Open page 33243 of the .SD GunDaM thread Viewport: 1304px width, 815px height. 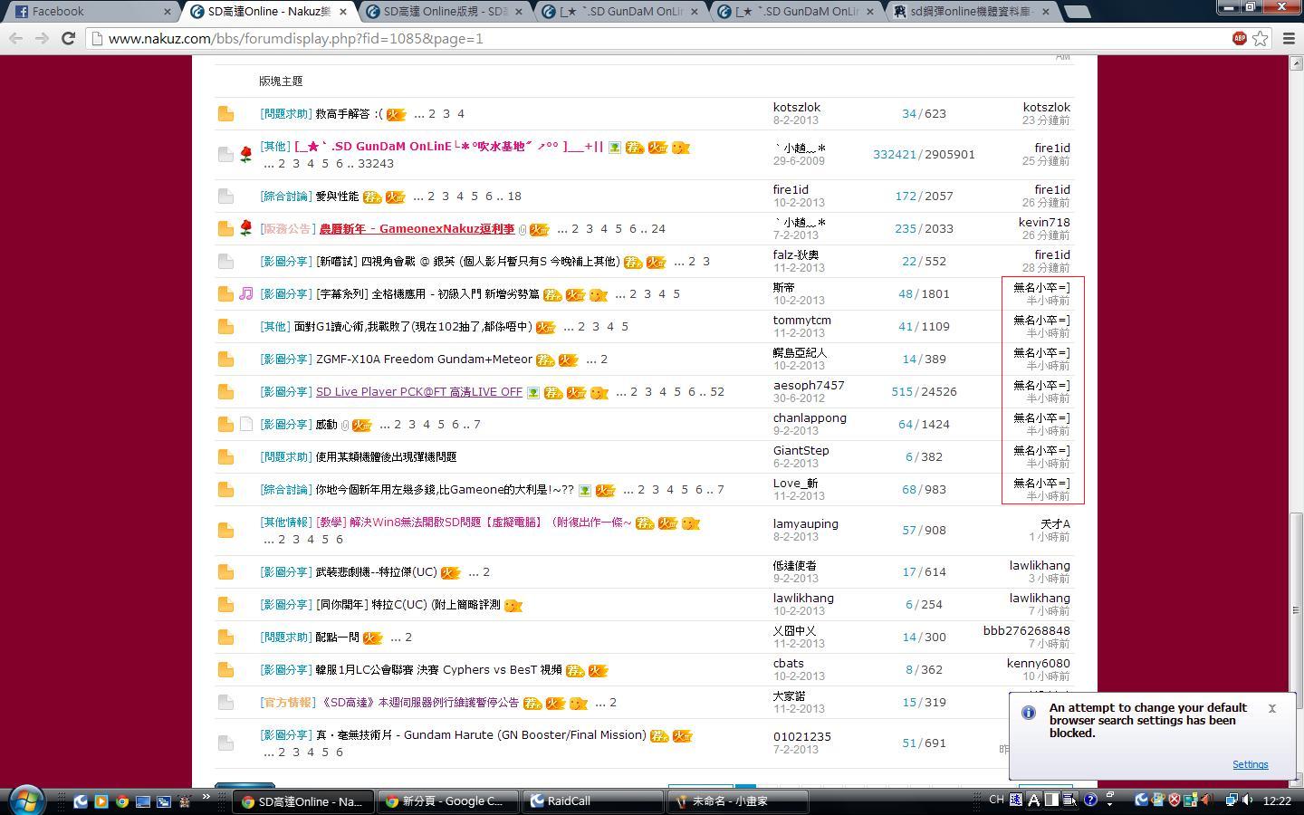coord(376,163)
